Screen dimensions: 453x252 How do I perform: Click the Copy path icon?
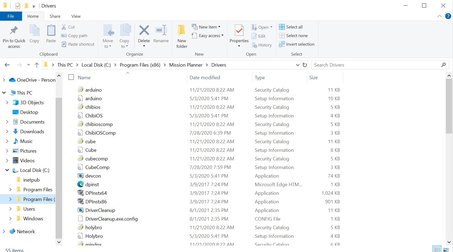click(64, 35)
